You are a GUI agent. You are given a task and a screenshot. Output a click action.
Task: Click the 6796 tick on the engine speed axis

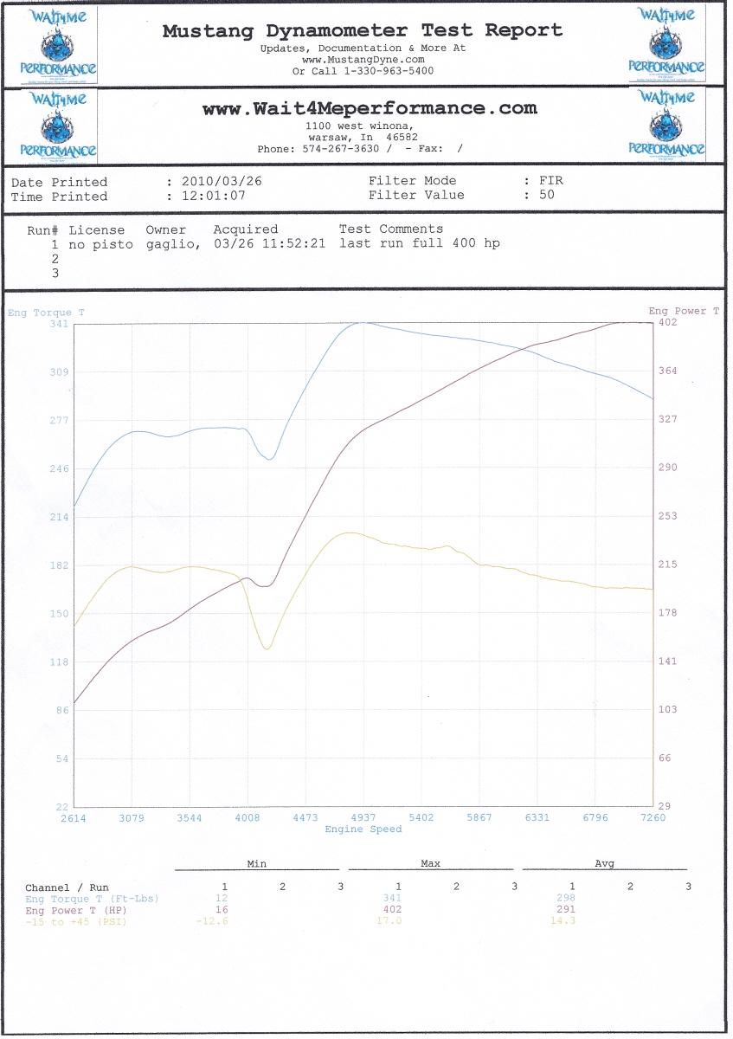click(x=595, y=818)
